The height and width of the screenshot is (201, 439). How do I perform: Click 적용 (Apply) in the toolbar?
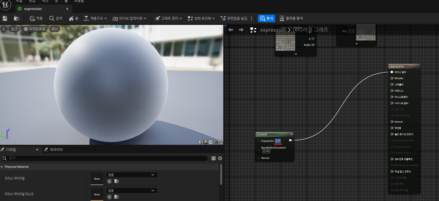pyautogui.click(x=36, y=18)
